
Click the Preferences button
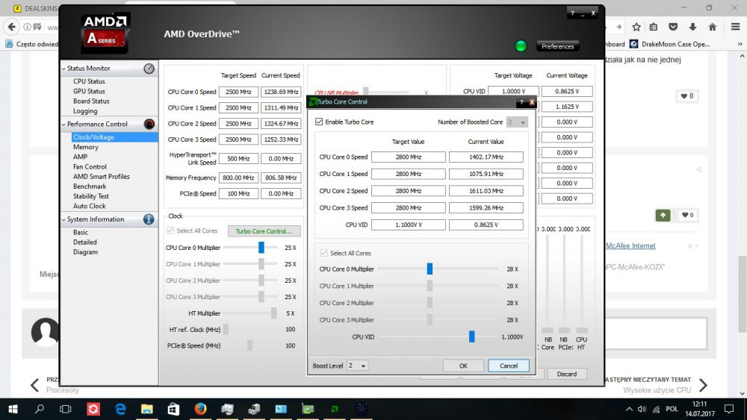557,46
